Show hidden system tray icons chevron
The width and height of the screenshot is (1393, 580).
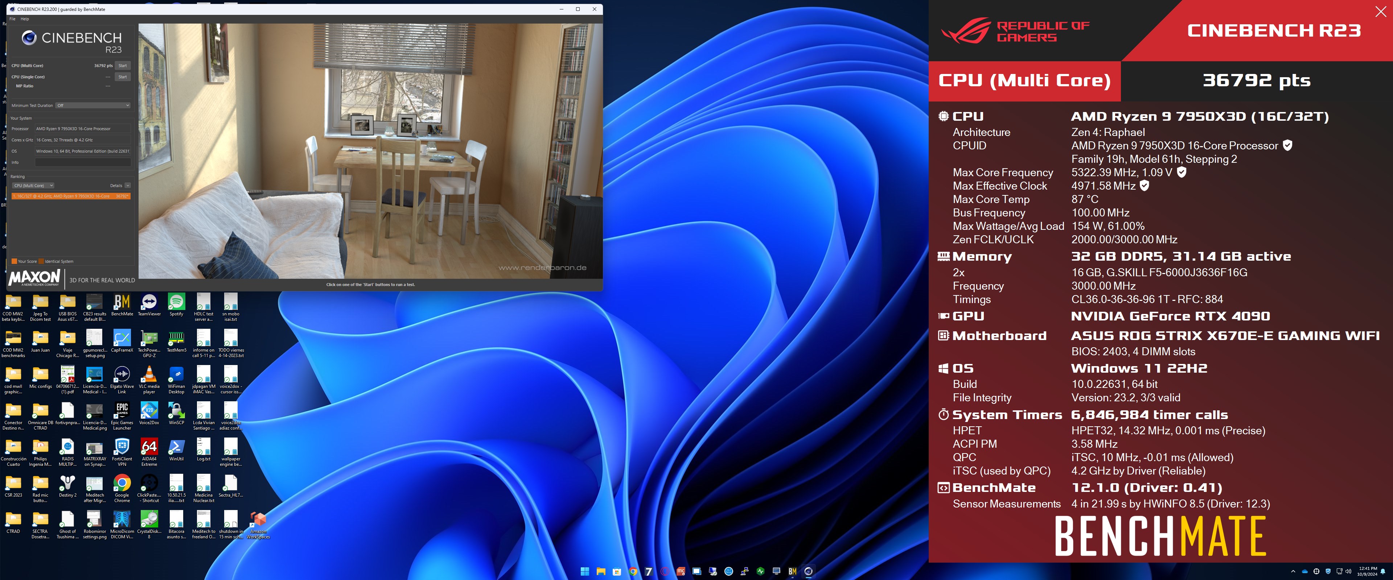coord(1293,571)
